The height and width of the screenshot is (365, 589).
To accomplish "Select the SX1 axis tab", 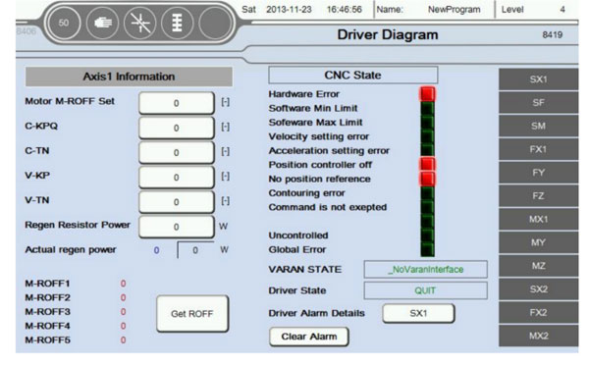I will pos(538,79).
